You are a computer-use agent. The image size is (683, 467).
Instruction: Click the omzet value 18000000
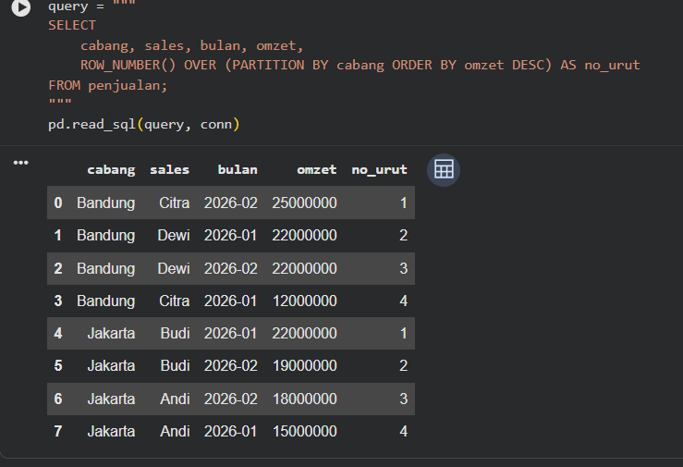(304, 399)
